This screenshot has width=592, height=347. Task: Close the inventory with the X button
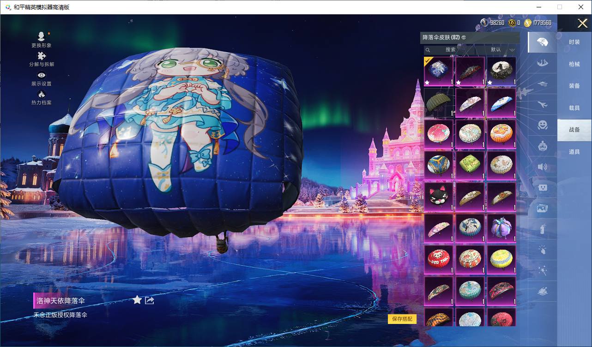click(582, 24)
